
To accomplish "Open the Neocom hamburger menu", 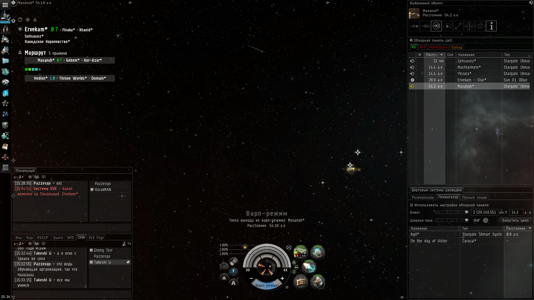I will (x=5, y=5).
